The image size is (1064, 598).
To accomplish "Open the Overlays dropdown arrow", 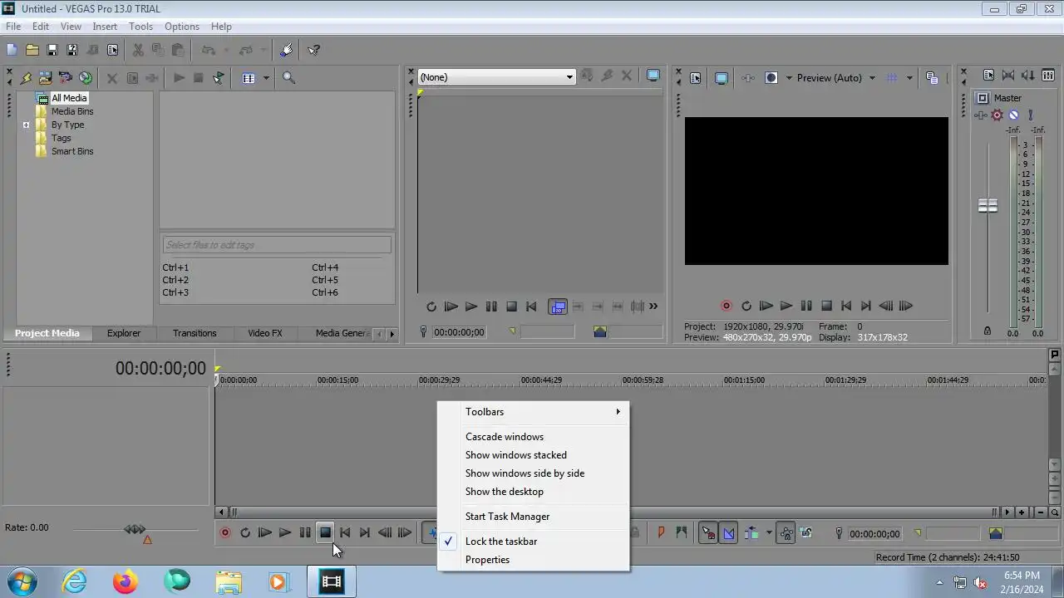I will pyautogui.click(x=909, y=78).
